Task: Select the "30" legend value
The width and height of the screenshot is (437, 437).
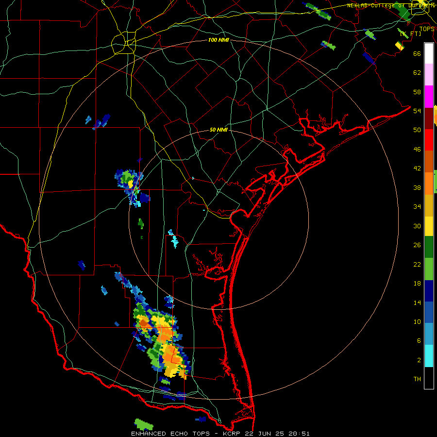Action: (x=417, y=226)
